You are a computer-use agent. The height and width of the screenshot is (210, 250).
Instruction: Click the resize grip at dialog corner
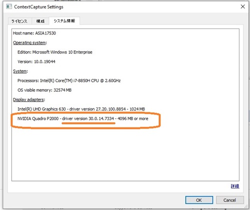click(x=245, y=206)
